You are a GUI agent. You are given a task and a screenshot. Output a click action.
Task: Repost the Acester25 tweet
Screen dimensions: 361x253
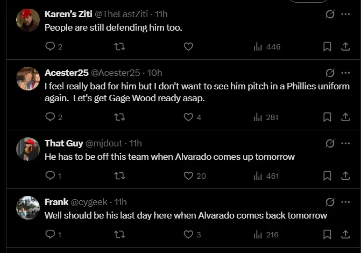[120, 117]
